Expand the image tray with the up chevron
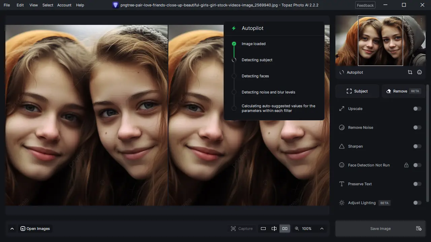Screen dimensions: 431x242 point(12,229)
